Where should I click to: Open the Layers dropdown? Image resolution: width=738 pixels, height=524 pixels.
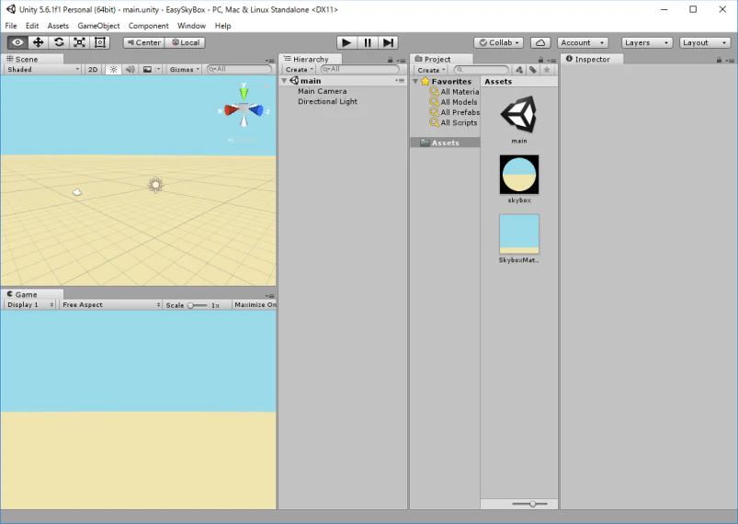click(x=647, y=42)
